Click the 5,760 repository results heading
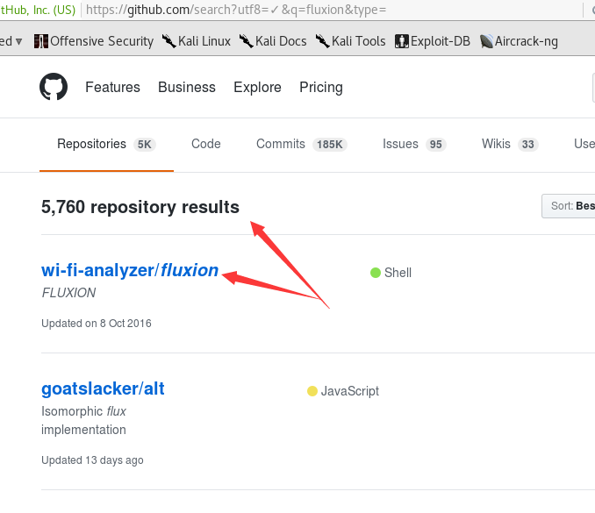The image size is (595, 513). pos(140,207)
